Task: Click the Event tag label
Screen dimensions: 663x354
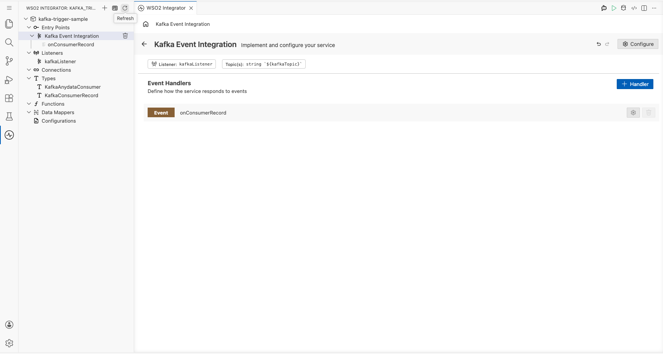Action: click(161, 113)
